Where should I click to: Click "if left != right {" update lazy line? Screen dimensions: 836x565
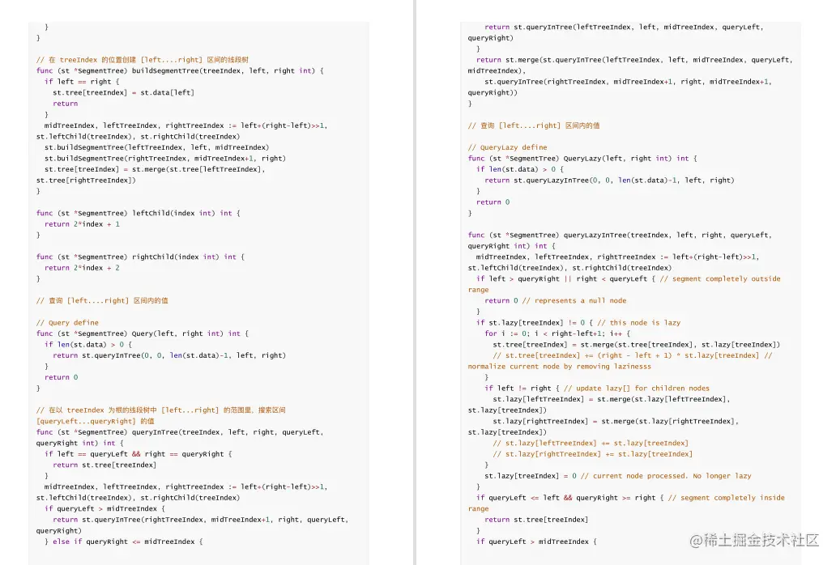(597, 389)
